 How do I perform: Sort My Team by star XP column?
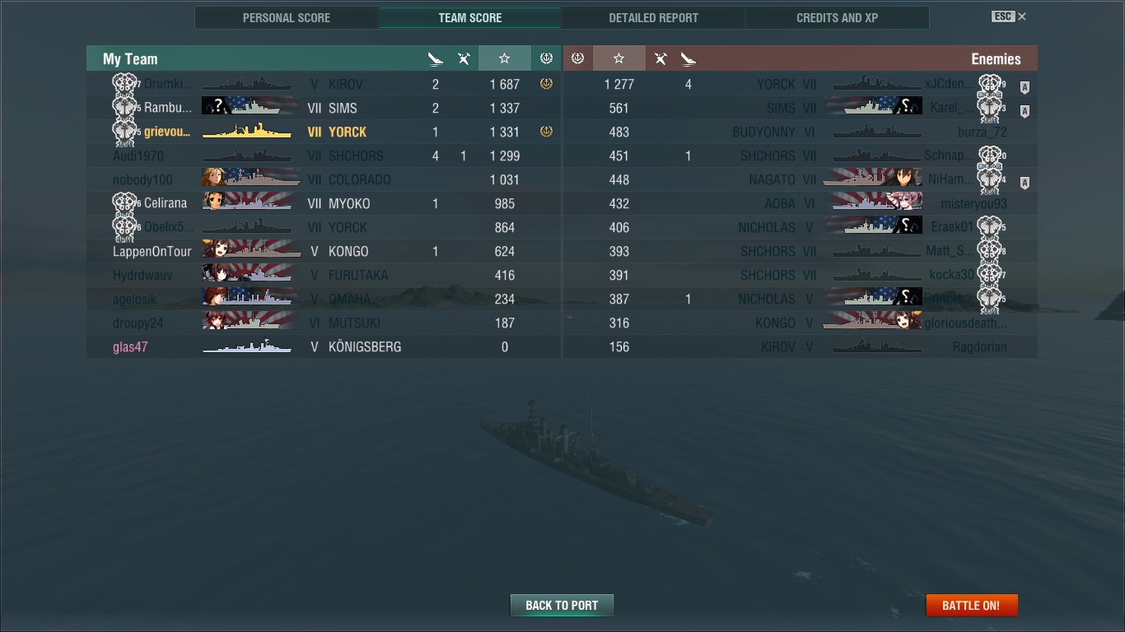tap(504, 58)
